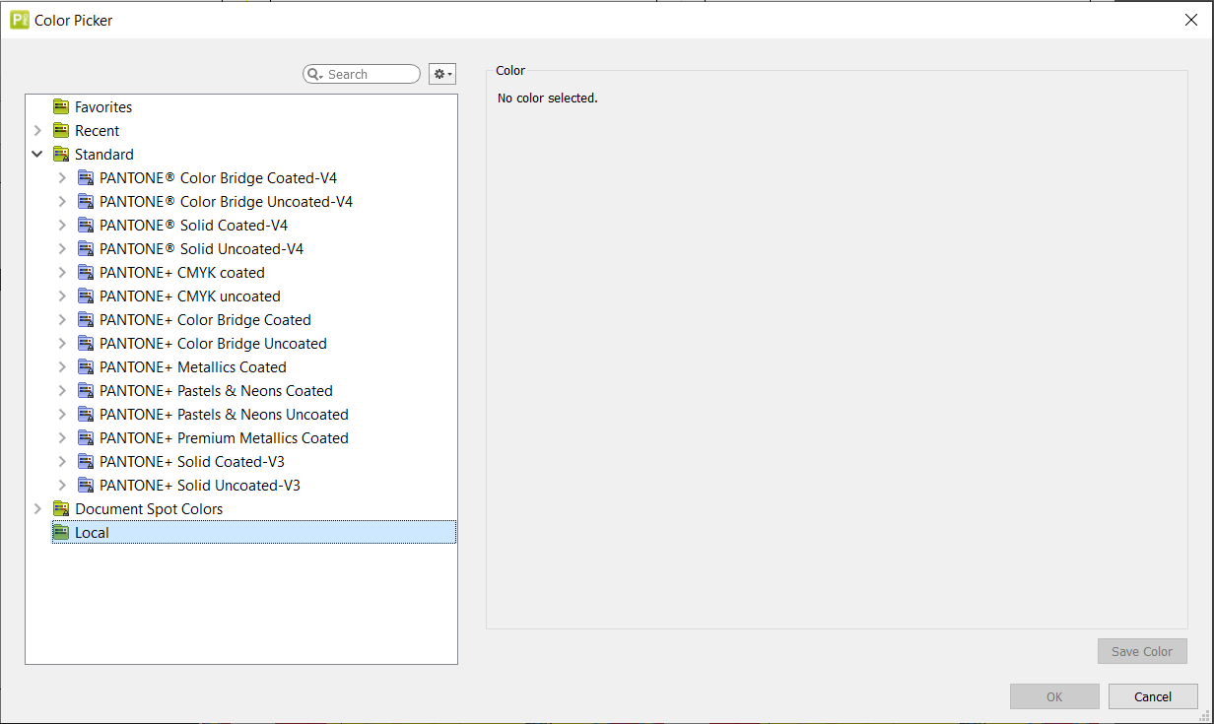
Task: Click the PANTONE+ Premium Metallics Coated library icon
Action: pyautogui.click(x=86, y=438)
